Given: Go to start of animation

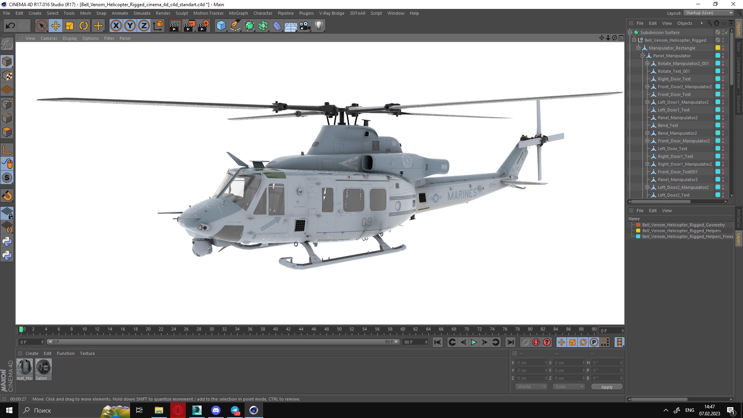Looking at the screenshot, I should [x=438, y=342].
